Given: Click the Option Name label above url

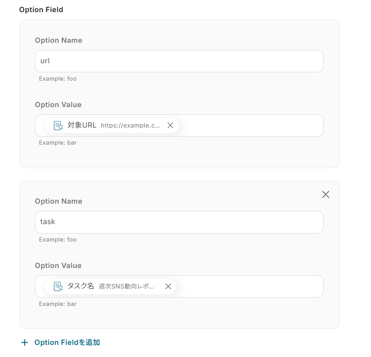Looking at the screenshot, I should pos(58,41).
